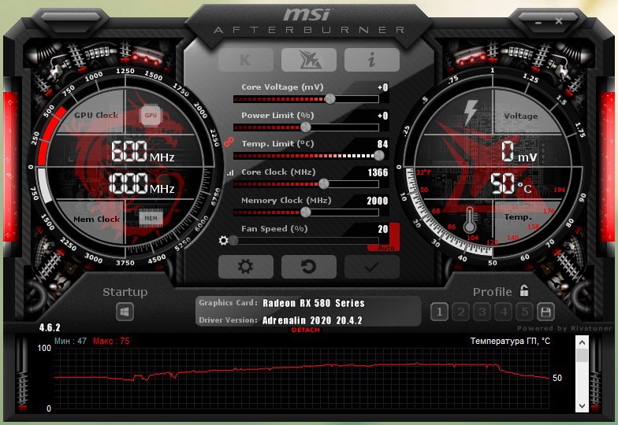This screenshot has height=425, width=618.
Task: Select profile slot 2
Action: coord(460,312)
